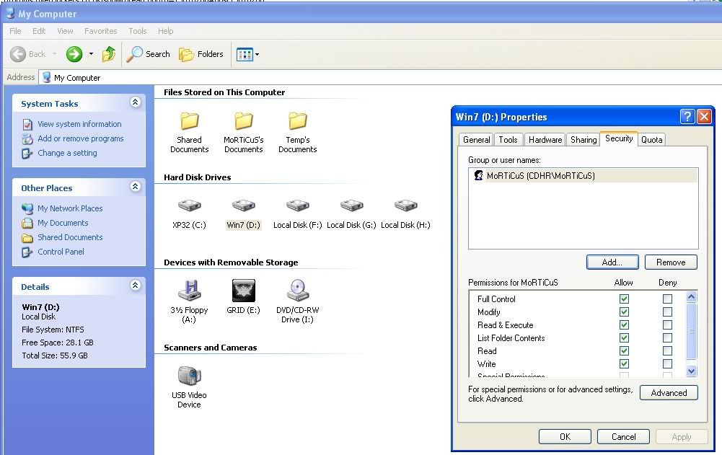722x455 pixels.
Task: Click the Change a setting icon
Action: 27,154
